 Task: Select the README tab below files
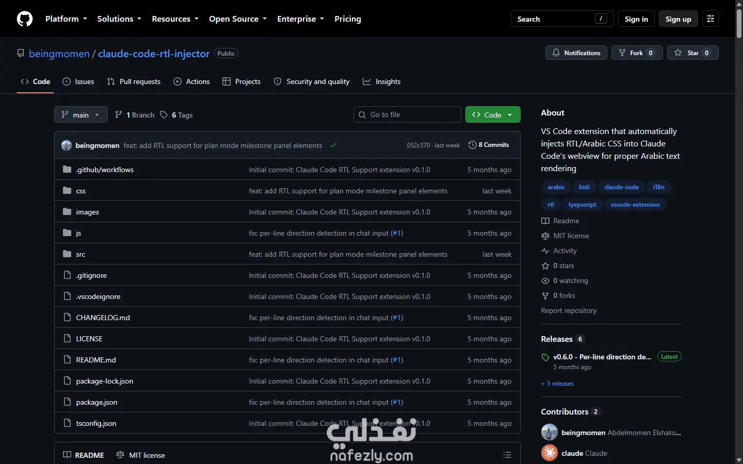pyautogui.click(x=84, y=455)
